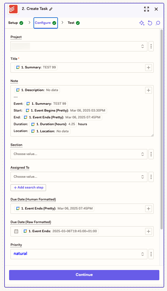
Task: Open AI sparkle assistant icon
Action: 142,23
